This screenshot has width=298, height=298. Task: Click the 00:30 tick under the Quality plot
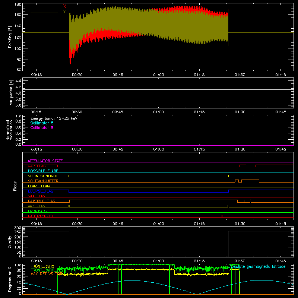click(x=77, y=261)
